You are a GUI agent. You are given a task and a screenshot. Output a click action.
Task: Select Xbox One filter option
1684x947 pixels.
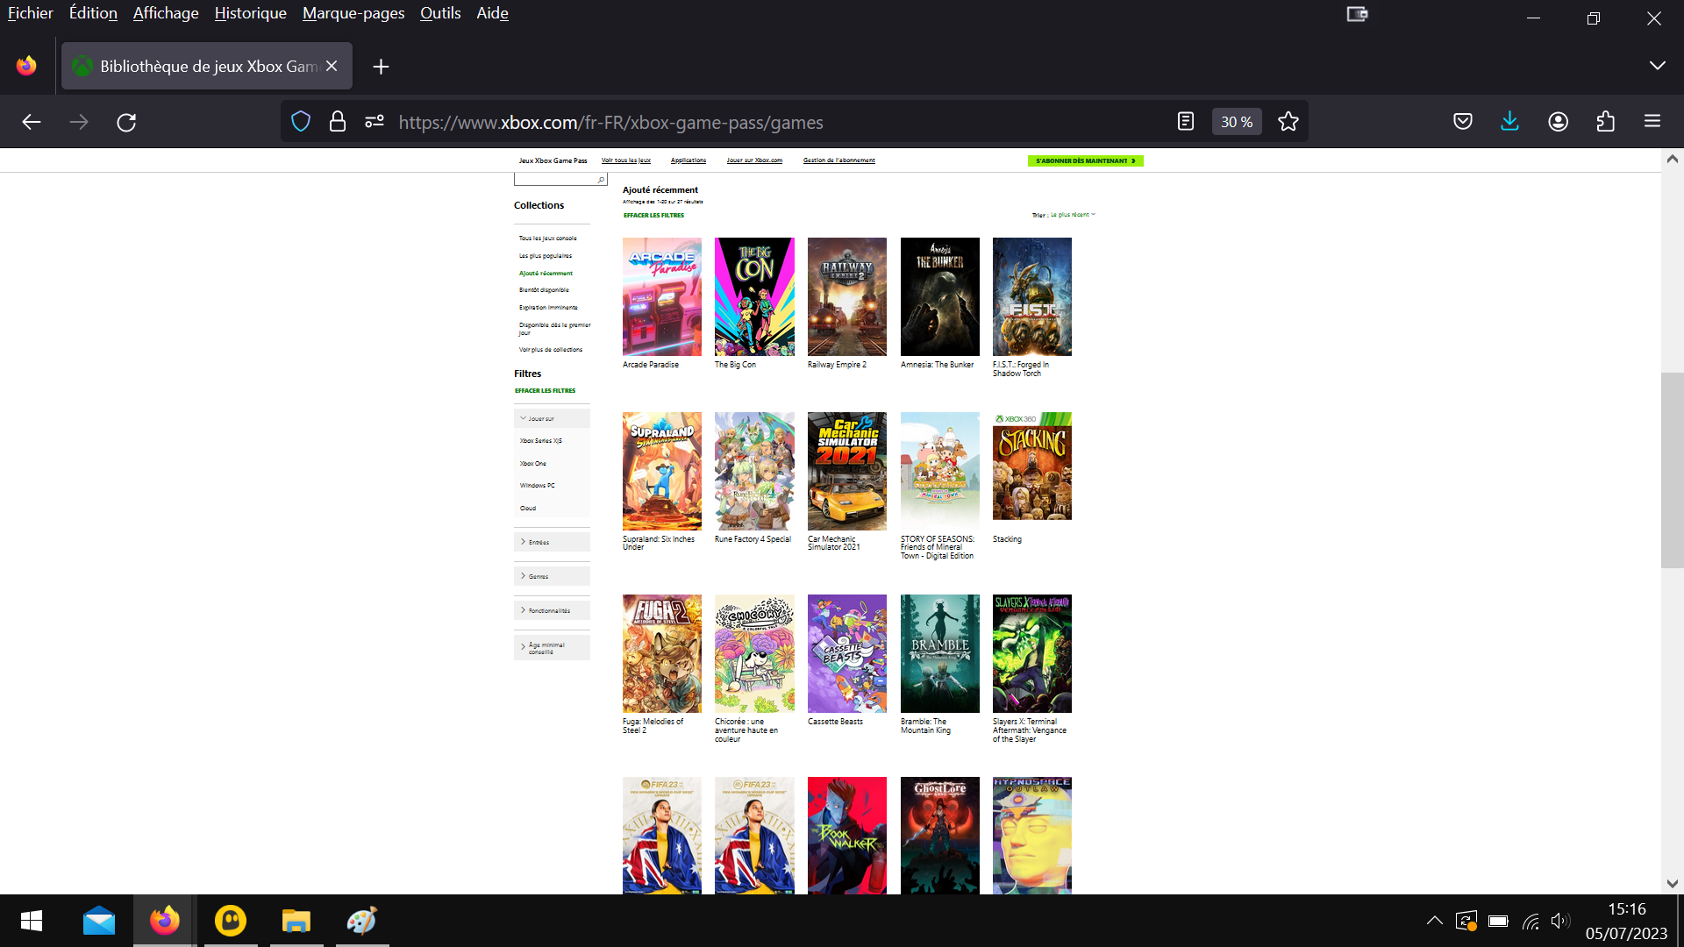[532, 464]
